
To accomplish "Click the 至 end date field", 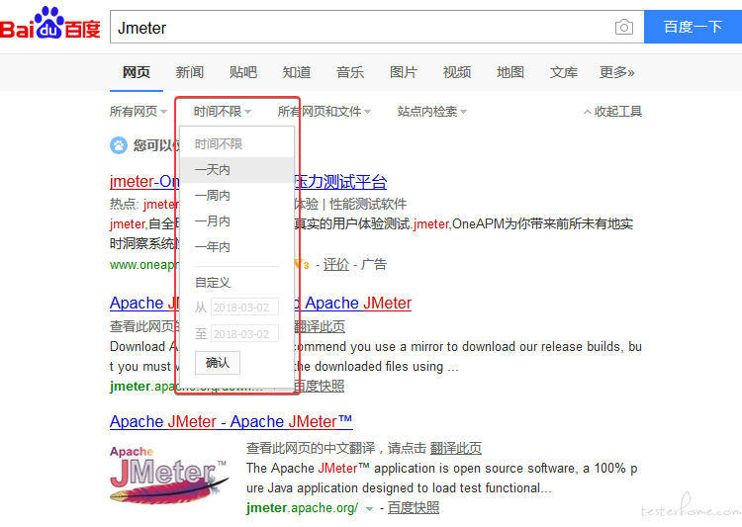I will pyautogui.click(x=244, y=334).
